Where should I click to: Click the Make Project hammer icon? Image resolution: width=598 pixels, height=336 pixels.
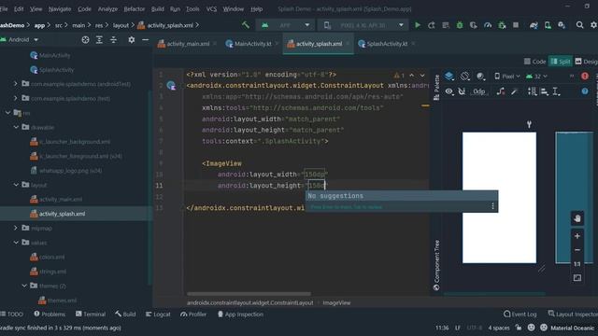pyautogui.click(x=246, y=25)
